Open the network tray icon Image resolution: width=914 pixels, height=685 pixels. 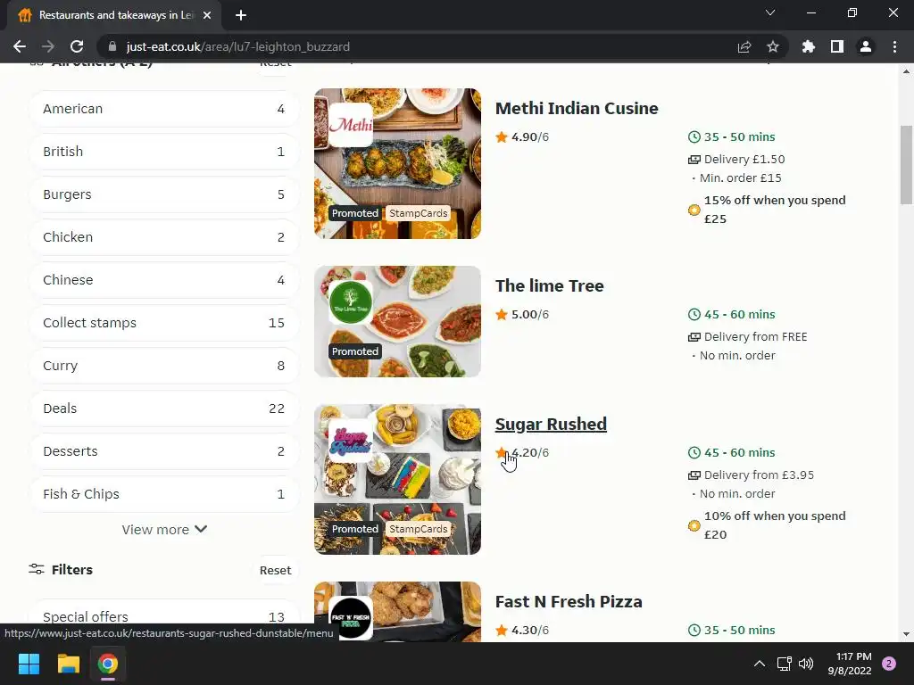point(784,664)
